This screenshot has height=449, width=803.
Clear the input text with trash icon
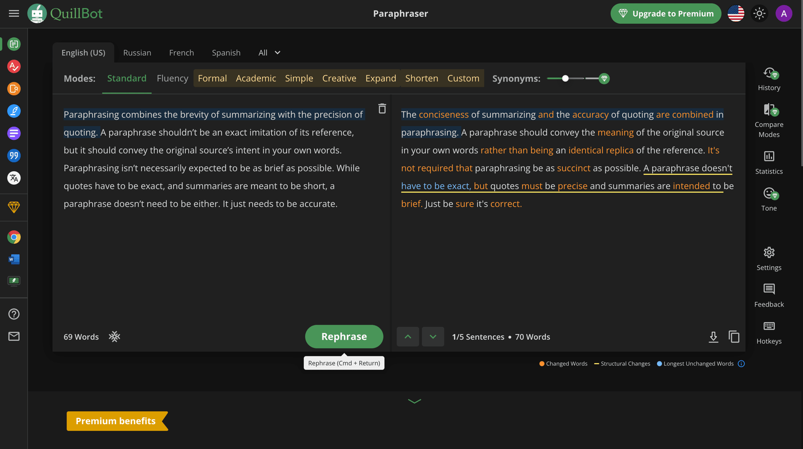click(x=382, y=108)
